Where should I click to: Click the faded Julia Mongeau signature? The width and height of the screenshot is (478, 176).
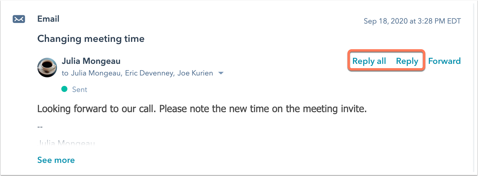(66, 143)
